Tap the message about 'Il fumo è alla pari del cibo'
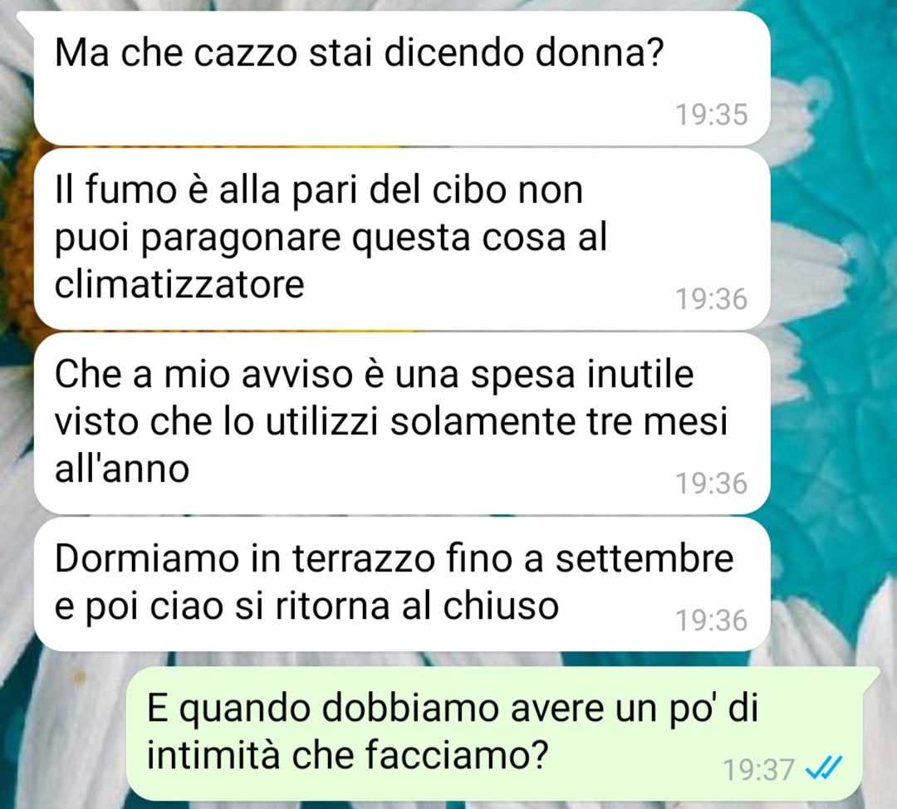 click(x=402, y=238)
